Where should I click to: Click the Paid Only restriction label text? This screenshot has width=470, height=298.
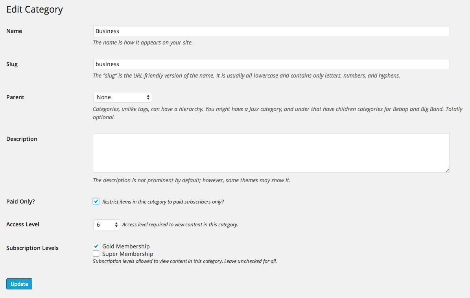click(x=163, y=202)
